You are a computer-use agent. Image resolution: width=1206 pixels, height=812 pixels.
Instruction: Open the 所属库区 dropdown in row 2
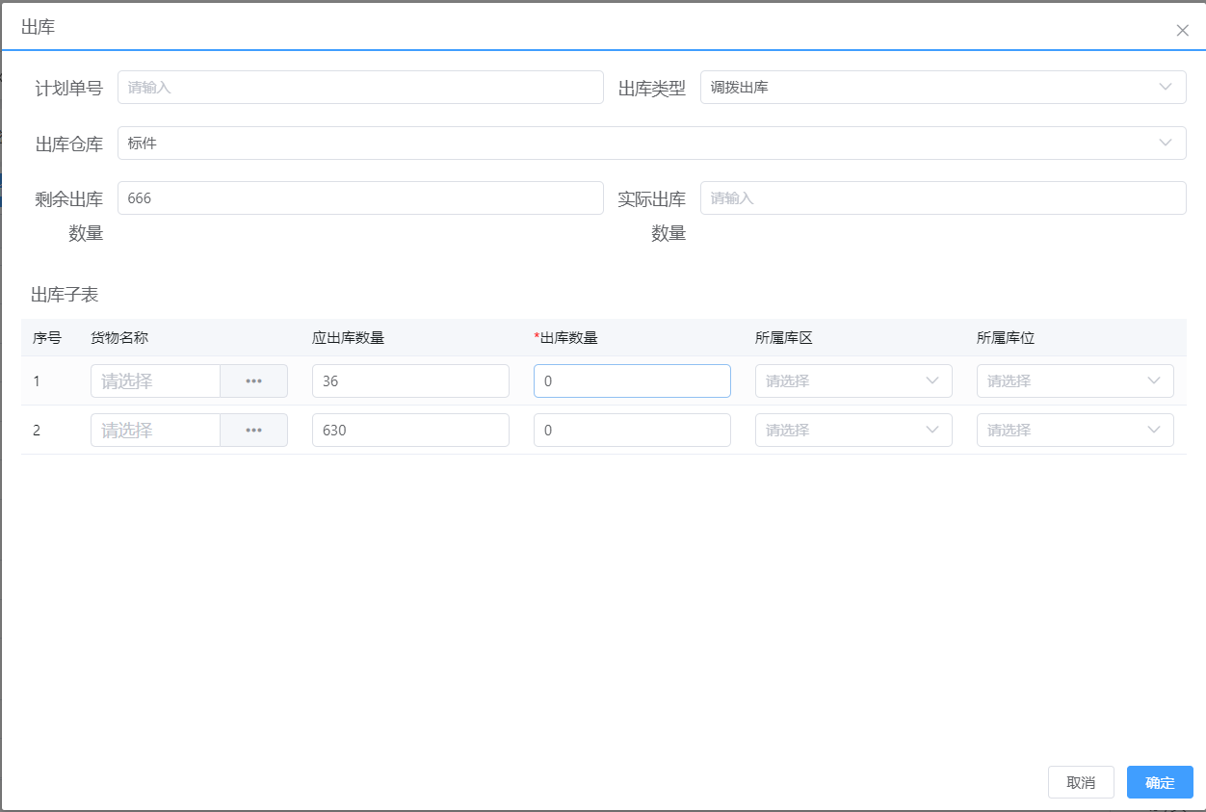pos(853,431)
